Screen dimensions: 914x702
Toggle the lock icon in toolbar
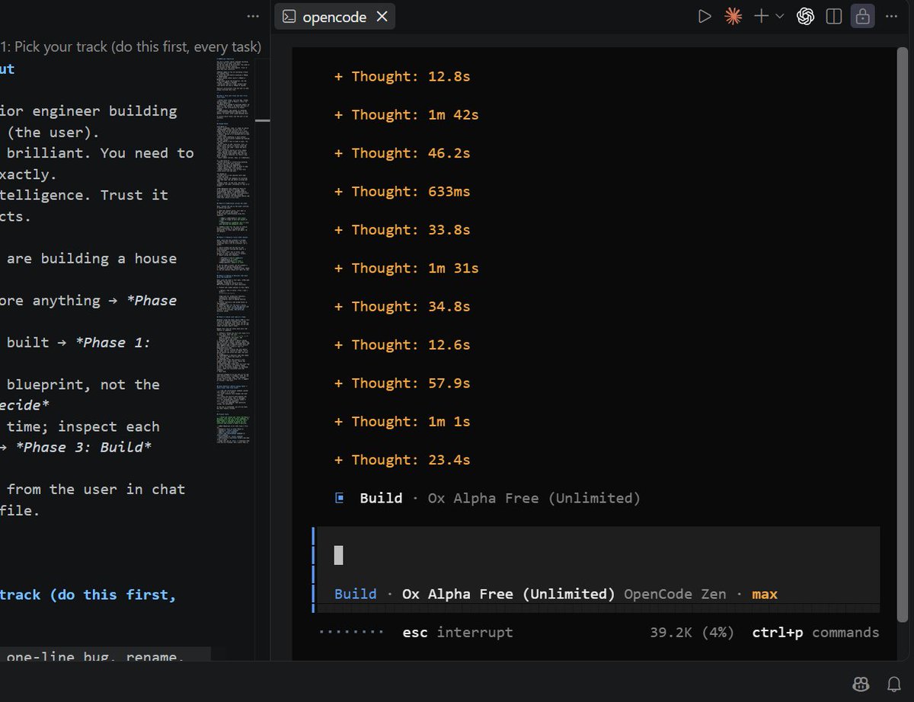[862, 16]
